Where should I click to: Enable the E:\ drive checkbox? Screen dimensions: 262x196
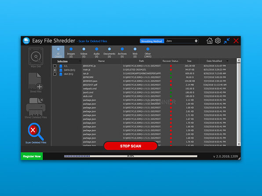point(55,74)
